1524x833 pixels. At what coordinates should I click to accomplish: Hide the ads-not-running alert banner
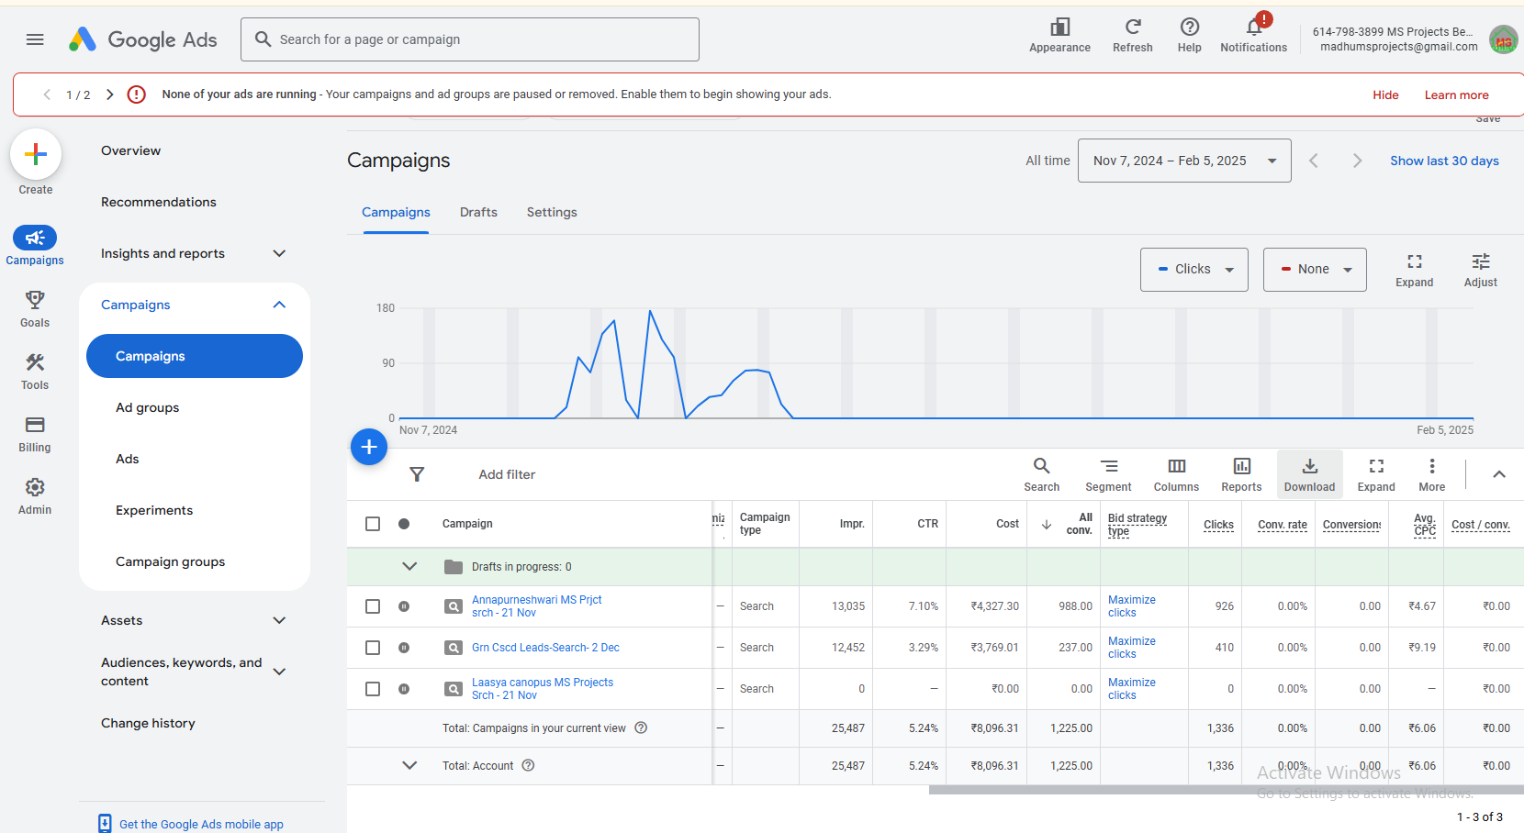pyautogui.click(x=1385, y=94)
